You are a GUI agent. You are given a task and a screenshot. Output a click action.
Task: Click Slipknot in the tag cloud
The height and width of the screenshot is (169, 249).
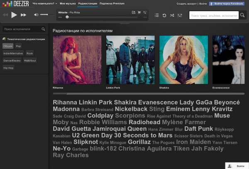[x=85, y=142]
